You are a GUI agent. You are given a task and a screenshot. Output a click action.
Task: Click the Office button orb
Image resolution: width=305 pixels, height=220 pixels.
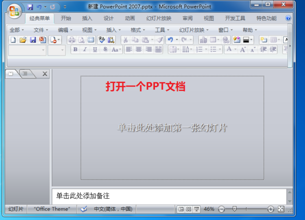click(14, 11)
